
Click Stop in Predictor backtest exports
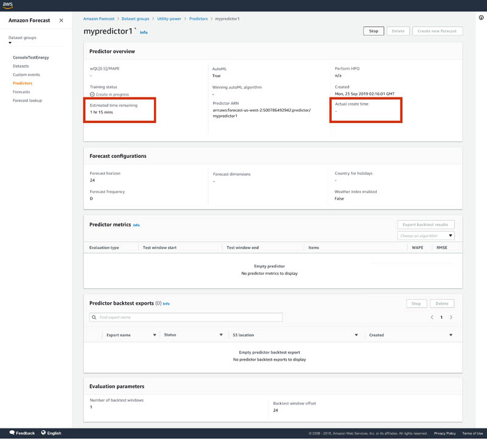pos(416,303)
